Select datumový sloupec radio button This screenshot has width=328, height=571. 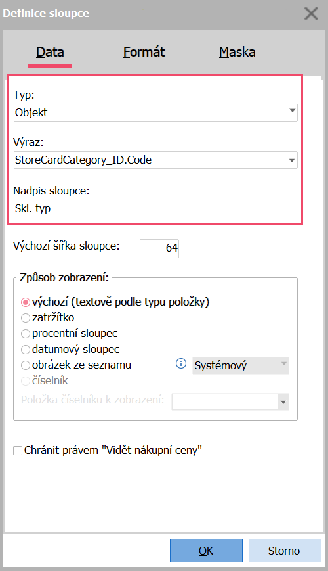click(26, 350)
